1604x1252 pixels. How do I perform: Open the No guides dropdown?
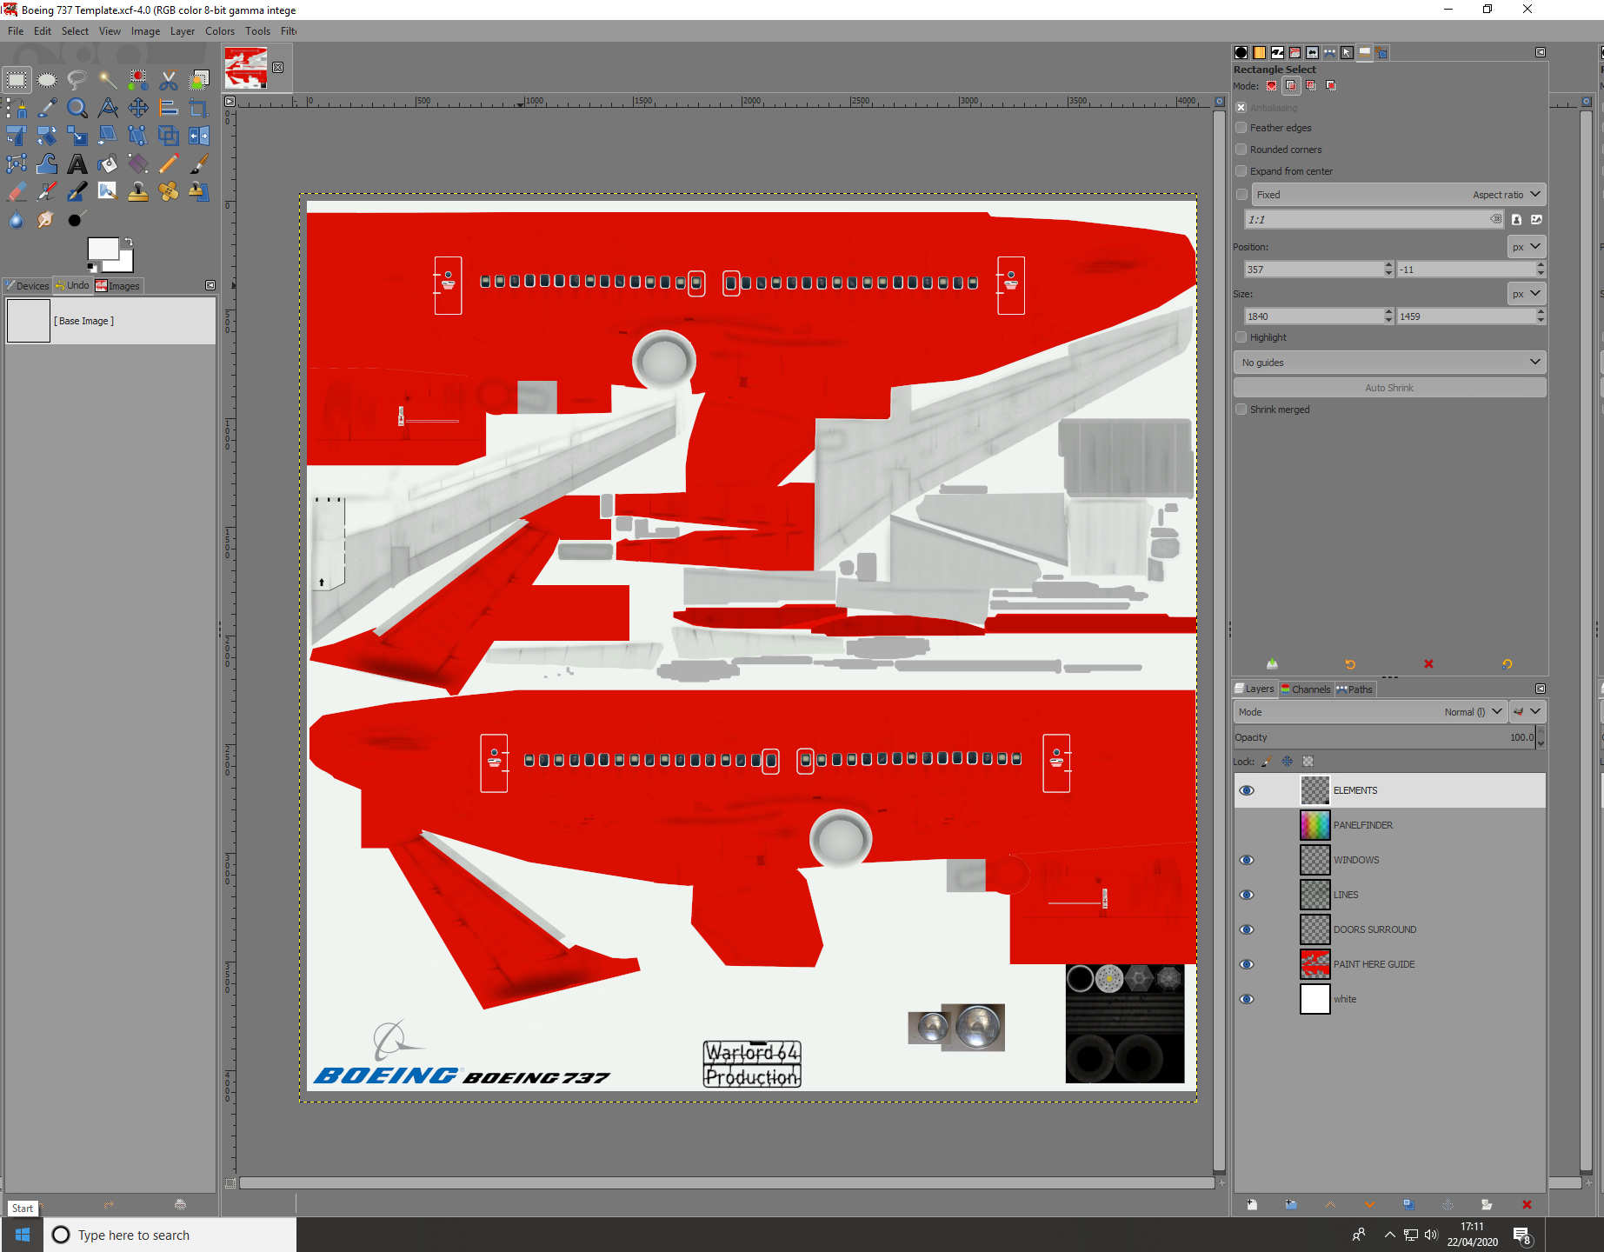coord(1388,362)
